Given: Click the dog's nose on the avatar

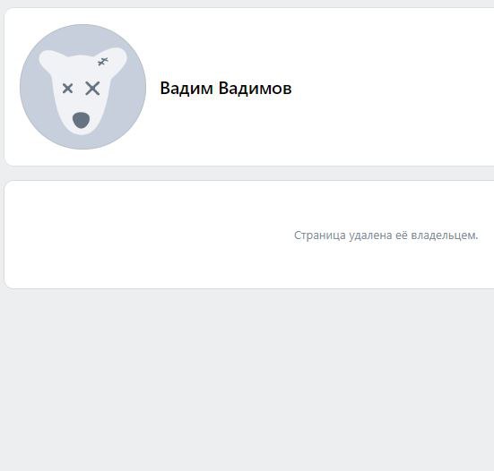Looking at the screenshot, I should click(81, 120).
